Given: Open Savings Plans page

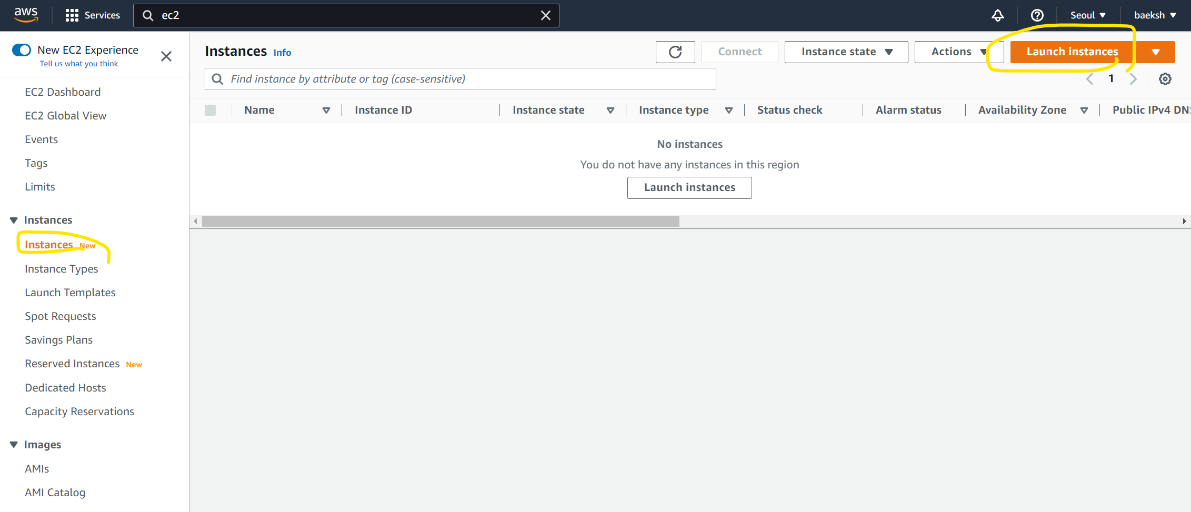Looking at the screenshot, I should click(59, 340).
